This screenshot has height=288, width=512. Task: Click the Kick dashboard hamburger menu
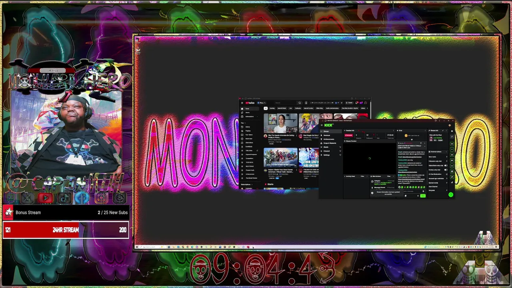[x=322, y=125]
